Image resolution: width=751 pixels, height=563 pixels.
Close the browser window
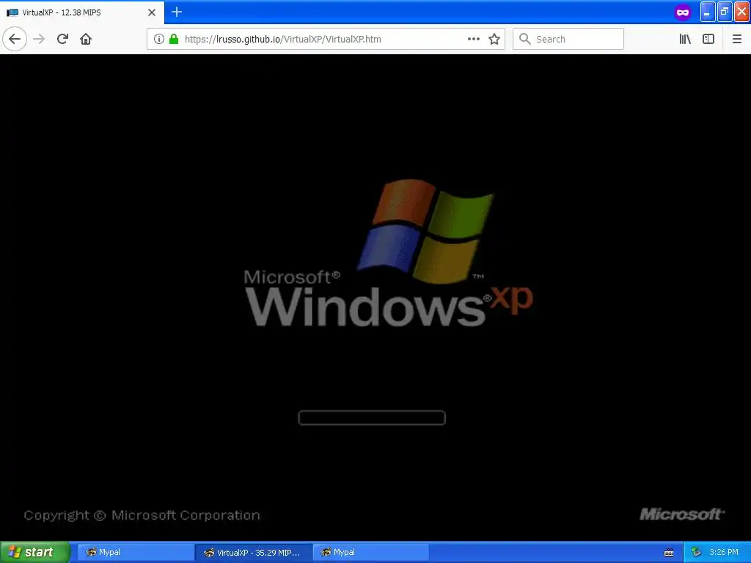[x=741, y=12]
